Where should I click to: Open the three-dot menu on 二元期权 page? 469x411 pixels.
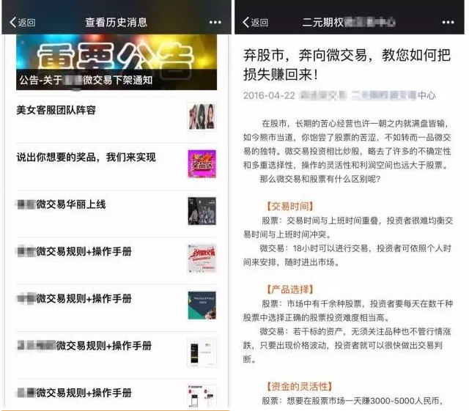tap(448, 23)
